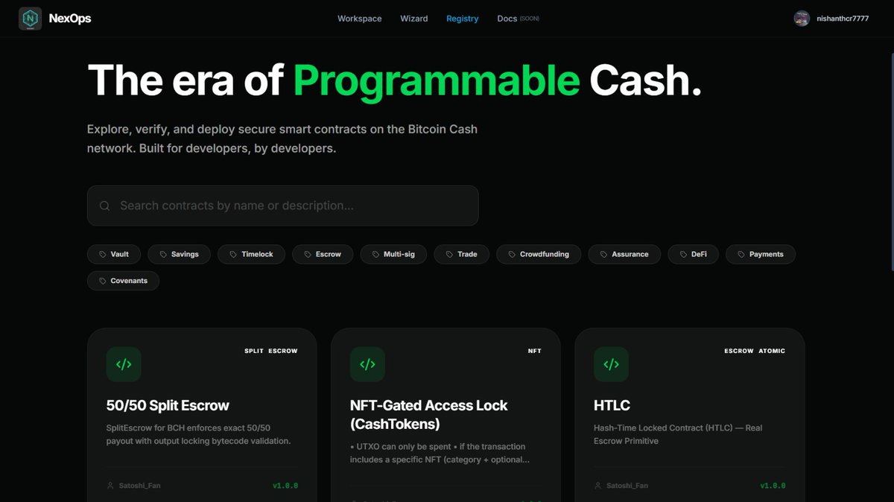Click the tag icon on the Covenants chip
This screenshot has height=502, width=894.
(102, 281)
